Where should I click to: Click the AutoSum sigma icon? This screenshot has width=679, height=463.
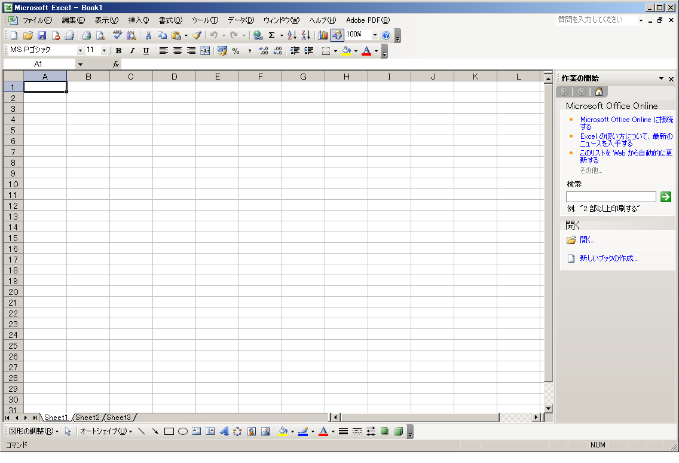(x=271, y=35)
